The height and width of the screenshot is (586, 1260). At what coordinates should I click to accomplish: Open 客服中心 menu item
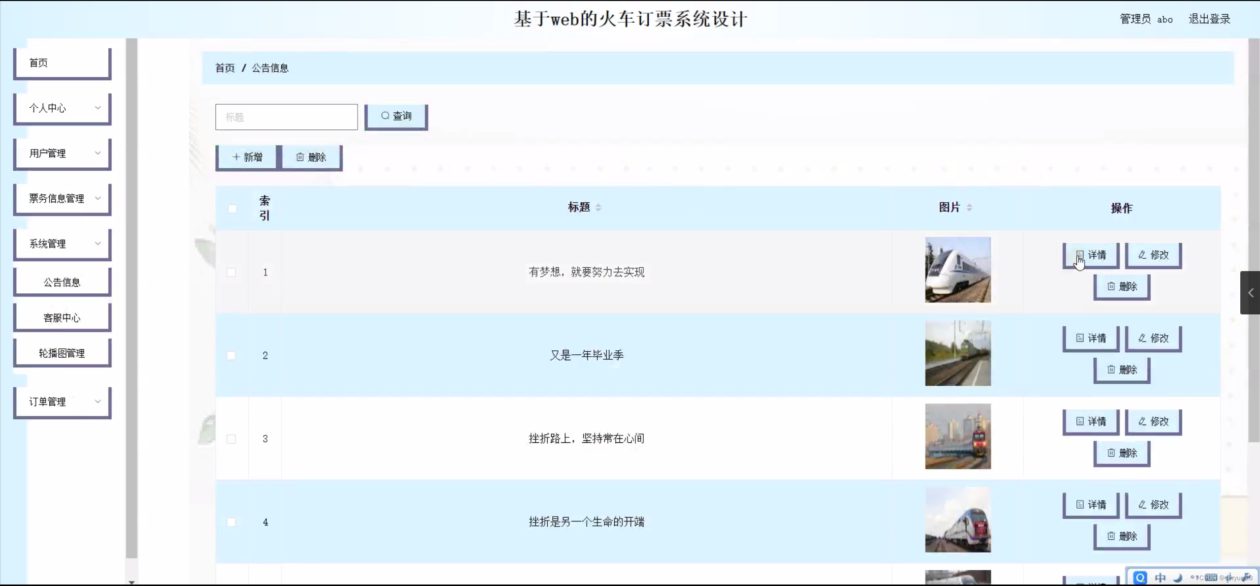[62, 318]
